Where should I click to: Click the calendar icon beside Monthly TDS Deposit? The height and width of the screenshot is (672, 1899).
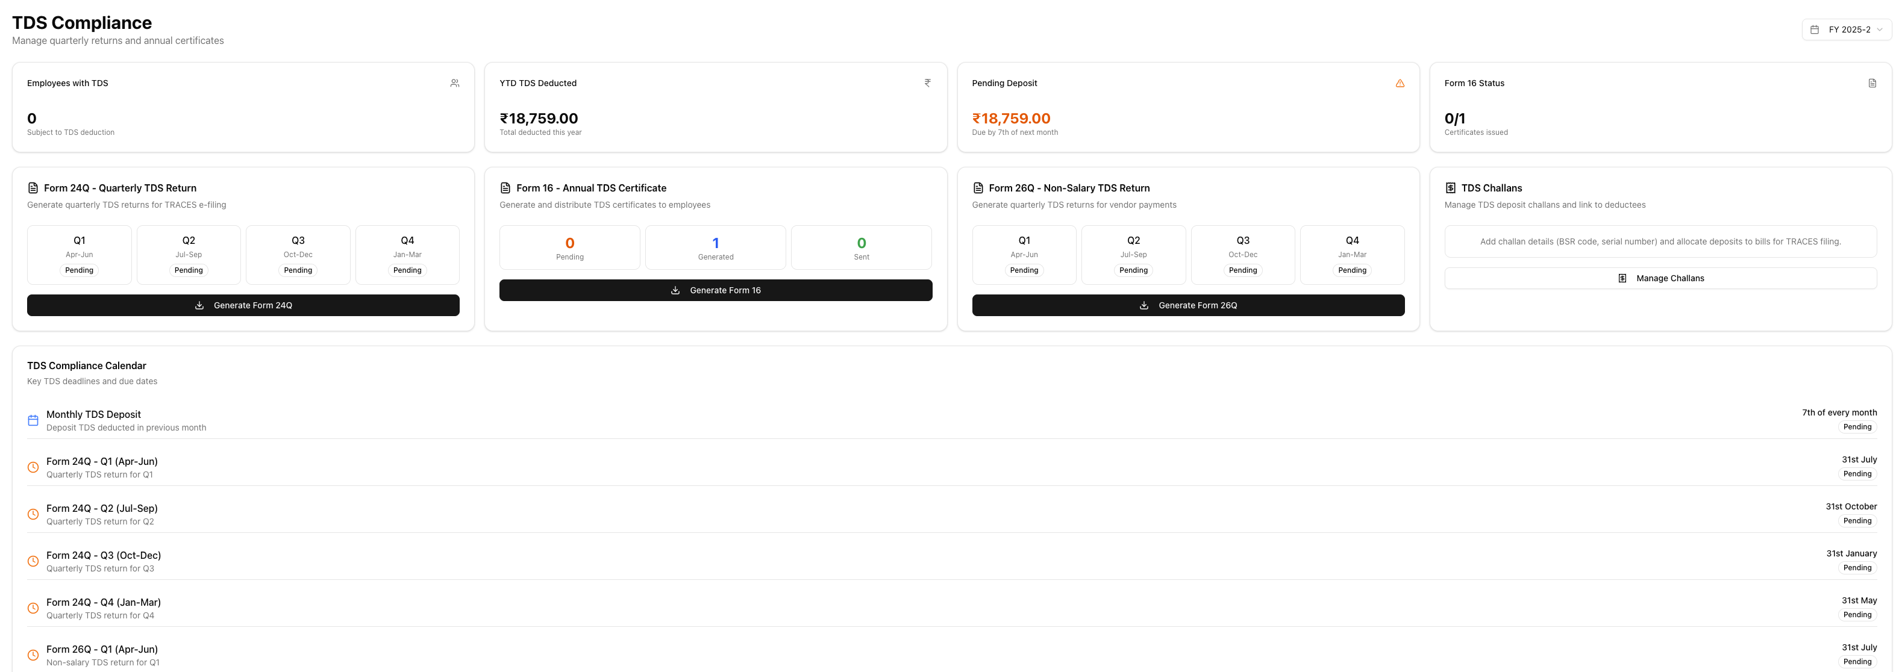click(33, 421)
